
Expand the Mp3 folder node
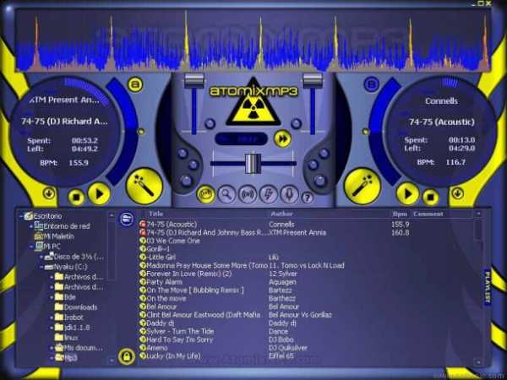[x=52, y=358]
